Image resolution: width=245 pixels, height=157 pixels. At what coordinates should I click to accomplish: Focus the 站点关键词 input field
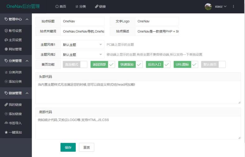[x=82, y=31]
